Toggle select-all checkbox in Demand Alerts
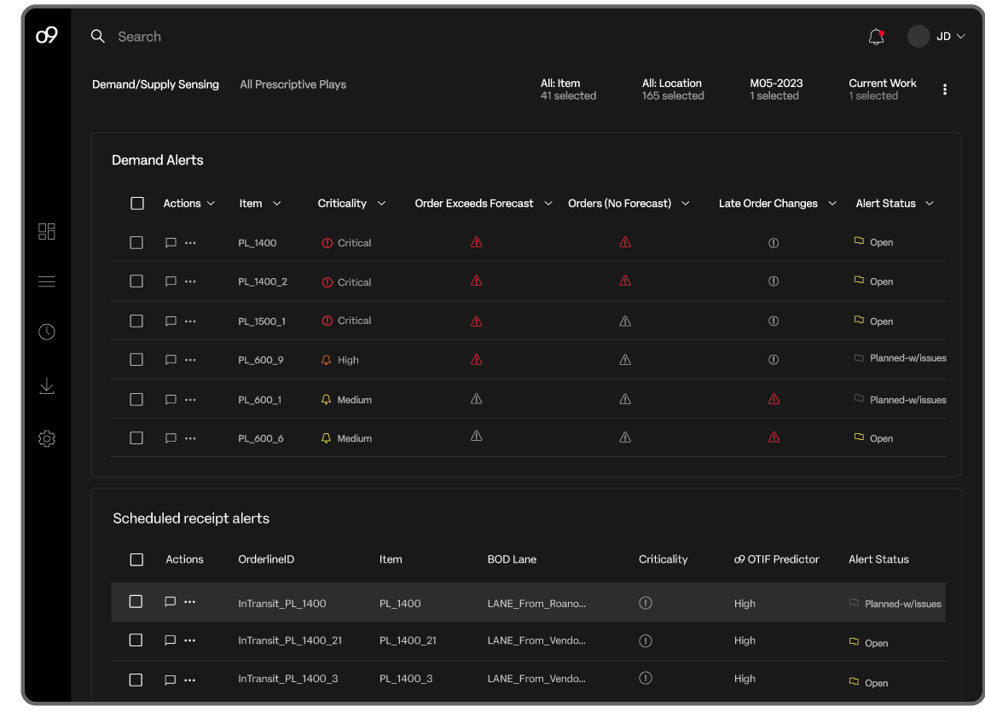Screen dimensions: 985x712 tap(137, 203)
